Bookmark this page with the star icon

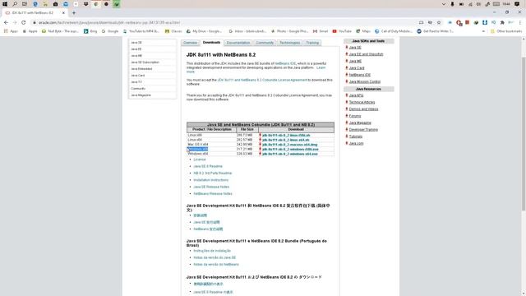point(439,22)
